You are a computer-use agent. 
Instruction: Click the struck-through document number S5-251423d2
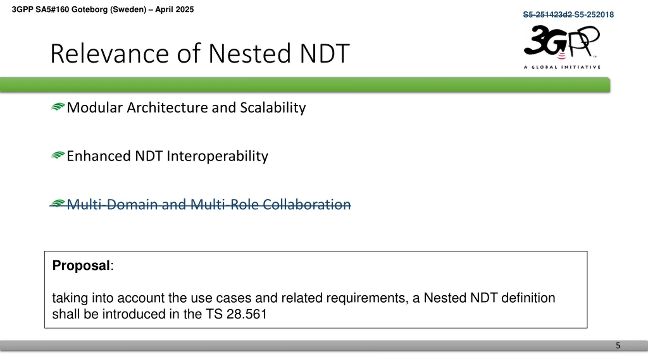pos(548,15)
